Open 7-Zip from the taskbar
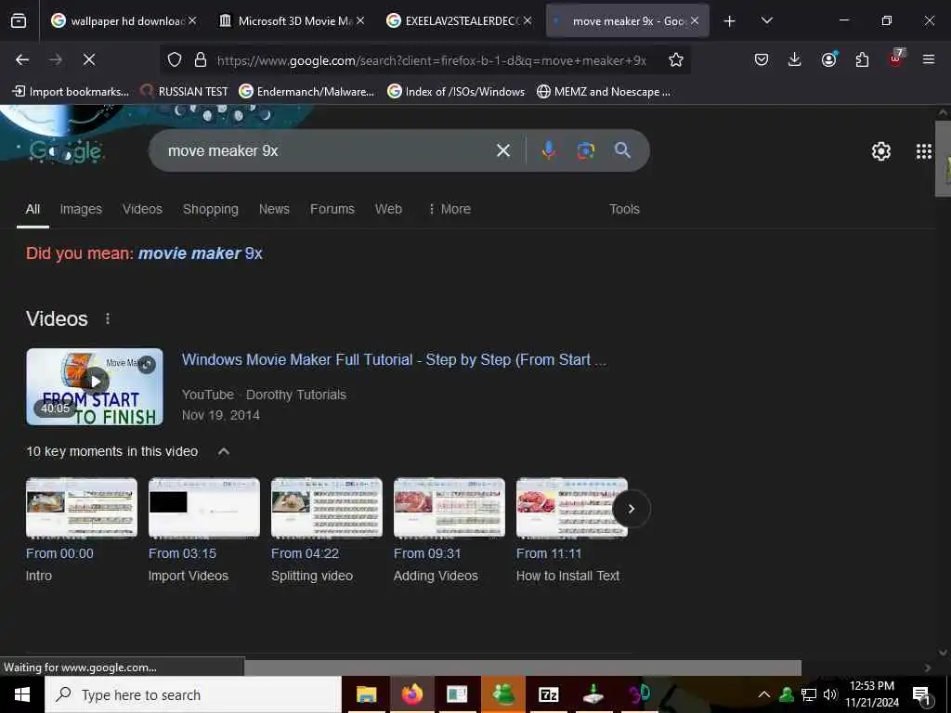The width and height of the screenshot is (951, 713). coord(548,694)
